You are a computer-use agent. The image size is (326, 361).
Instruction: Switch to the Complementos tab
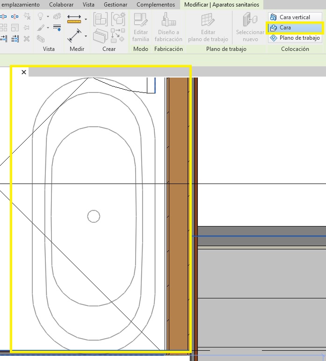[156, 5]
